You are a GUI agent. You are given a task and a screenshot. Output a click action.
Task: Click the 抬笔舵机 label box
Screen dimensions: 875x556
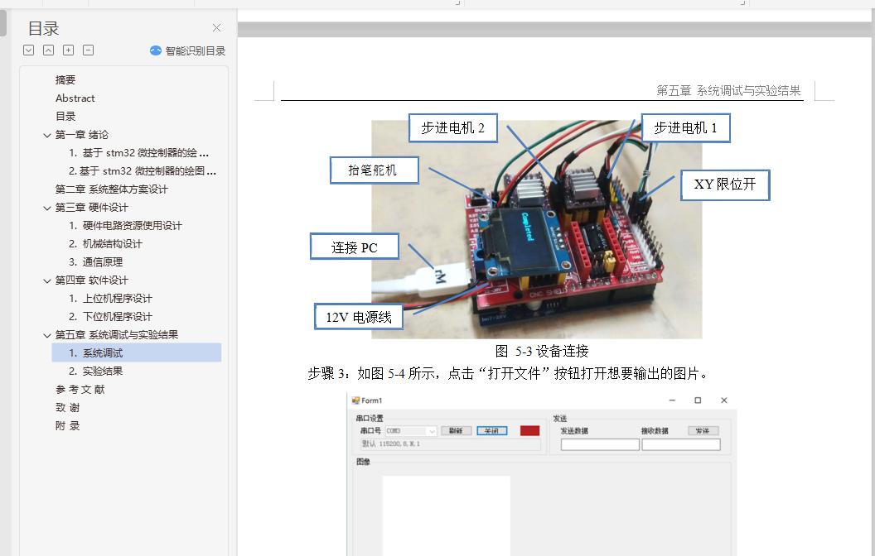coord(374,170)
